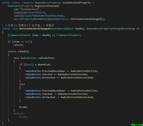Viewport: 143px width, 126px height.
Task: Open the '1 个引用' references CodeLens link
Action: tap(8, 25)
